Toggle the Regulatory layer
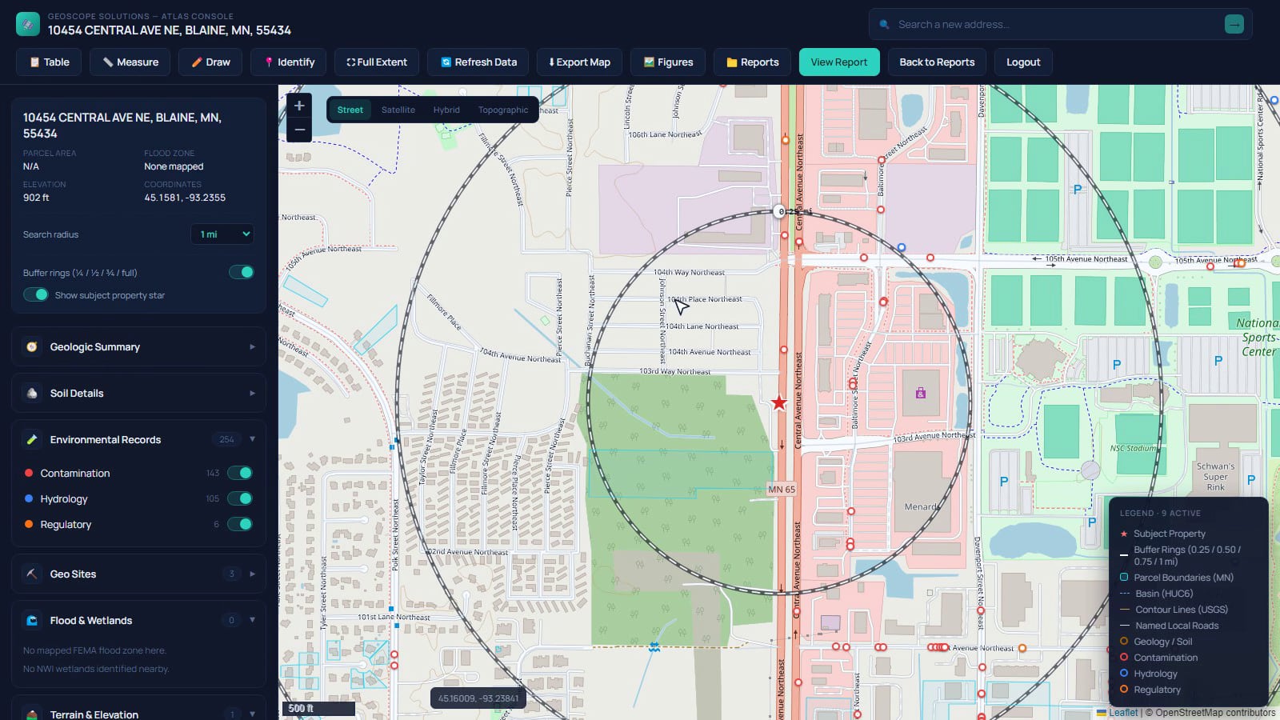Screen dimensions: 1280x720 (x=240, y=524)
